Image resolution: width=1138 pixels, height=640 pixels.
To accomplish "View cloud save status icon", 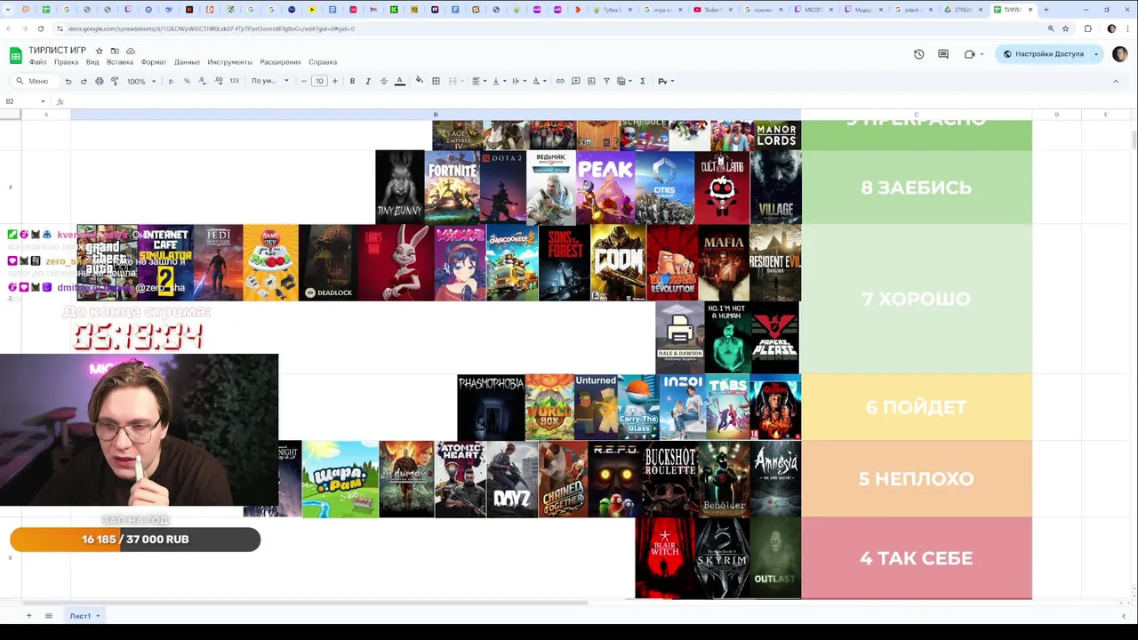I will 131,51.
